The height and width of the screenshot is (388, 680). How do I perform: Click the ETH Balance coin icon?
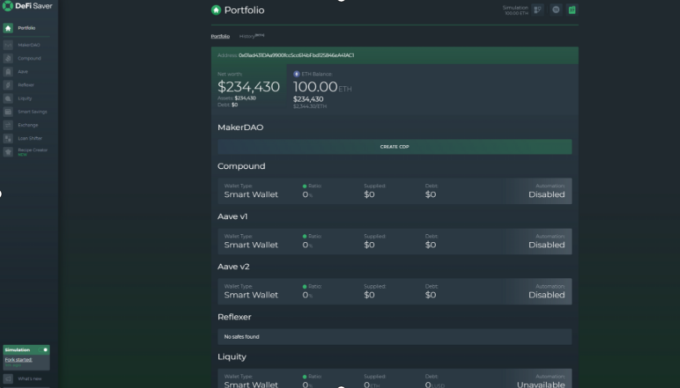click(x=297, y=74)
